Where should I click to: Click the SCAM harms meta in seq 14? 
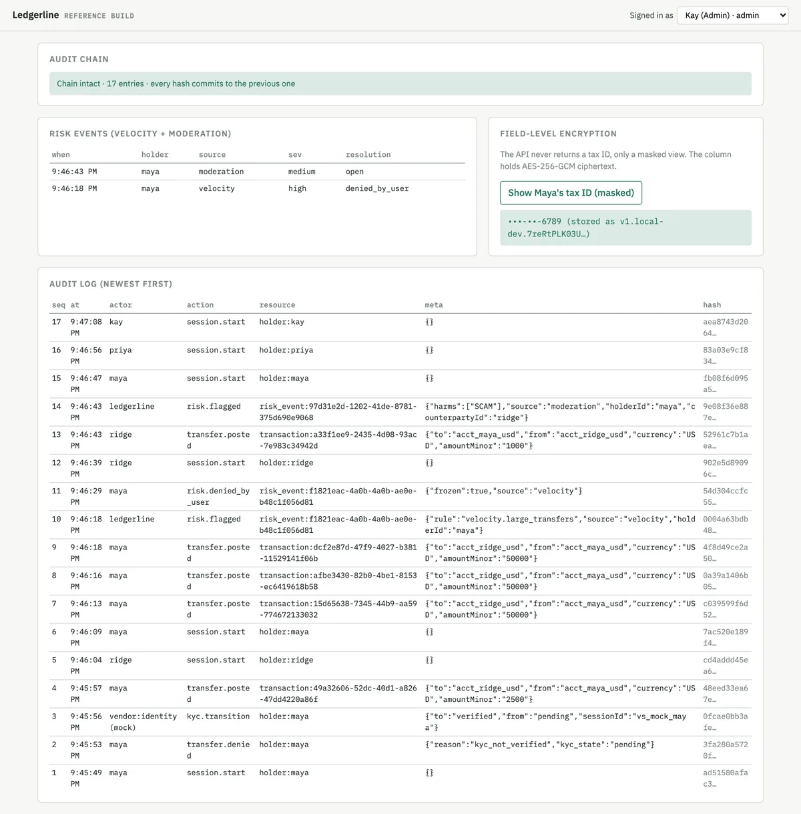coord(560,412)
